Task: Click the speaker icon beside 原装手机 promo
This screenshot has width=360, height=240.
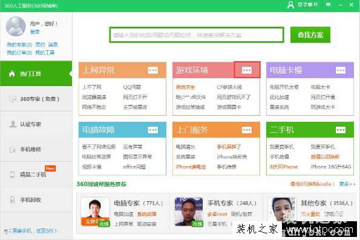Action: pos(7,231)
